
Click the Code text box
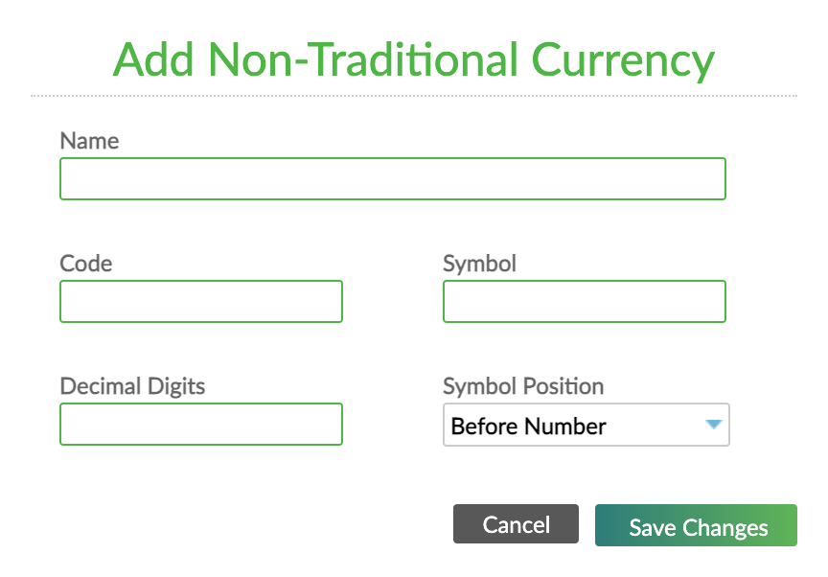[201, 301]
